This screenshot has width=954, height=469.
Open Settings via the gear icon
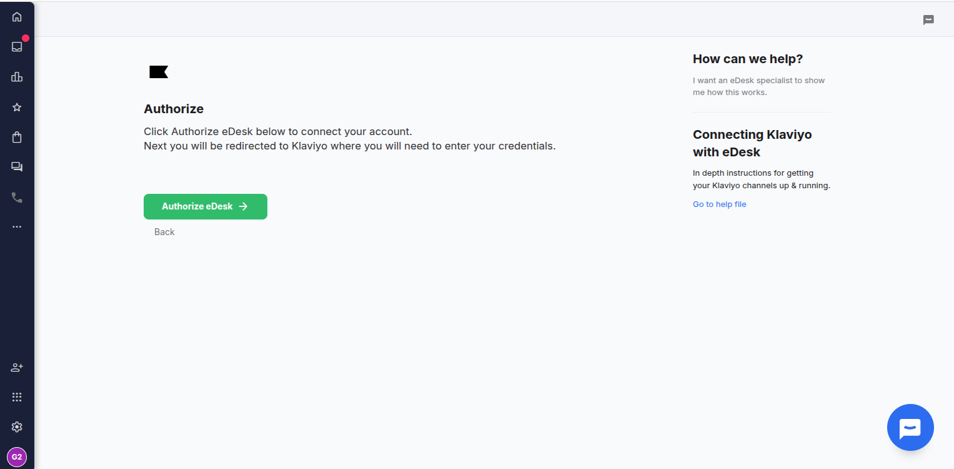click(x=17, y=426)
